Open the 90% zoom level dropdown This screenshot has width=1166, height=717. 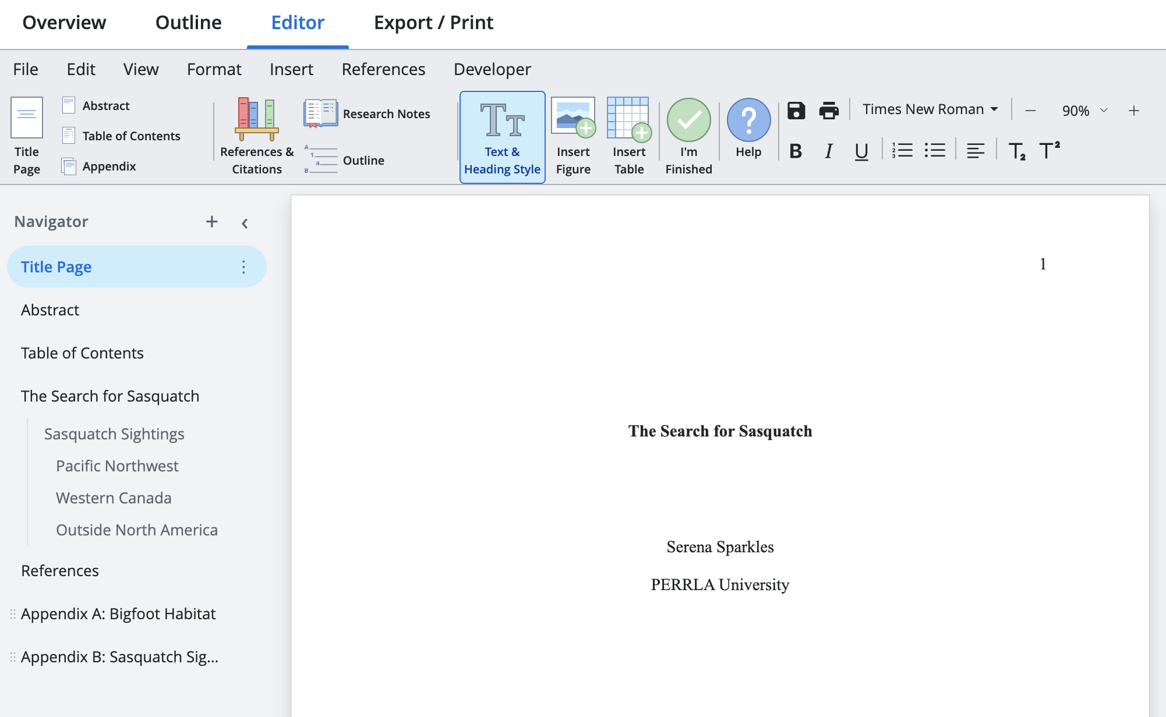(x=1084, y=111)
